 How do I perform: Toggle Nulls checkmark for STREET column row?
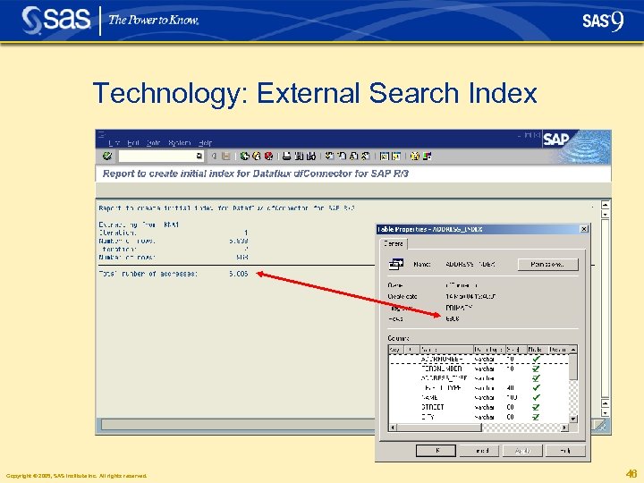pyautogui.click(x=536, y=407)
